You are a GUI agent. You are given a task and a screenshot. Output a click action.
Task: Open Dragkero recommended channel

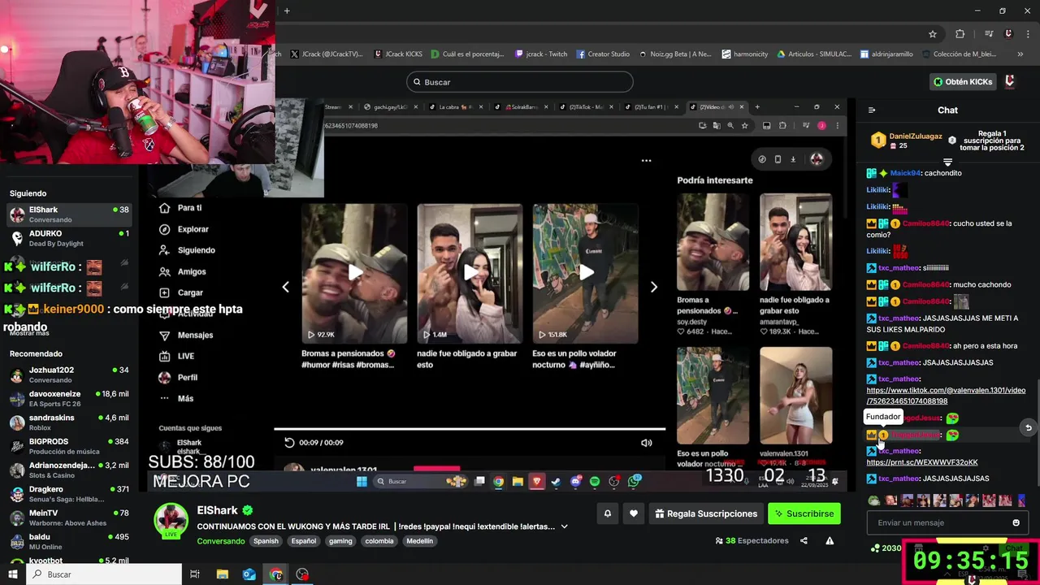(x=69, y=494)
